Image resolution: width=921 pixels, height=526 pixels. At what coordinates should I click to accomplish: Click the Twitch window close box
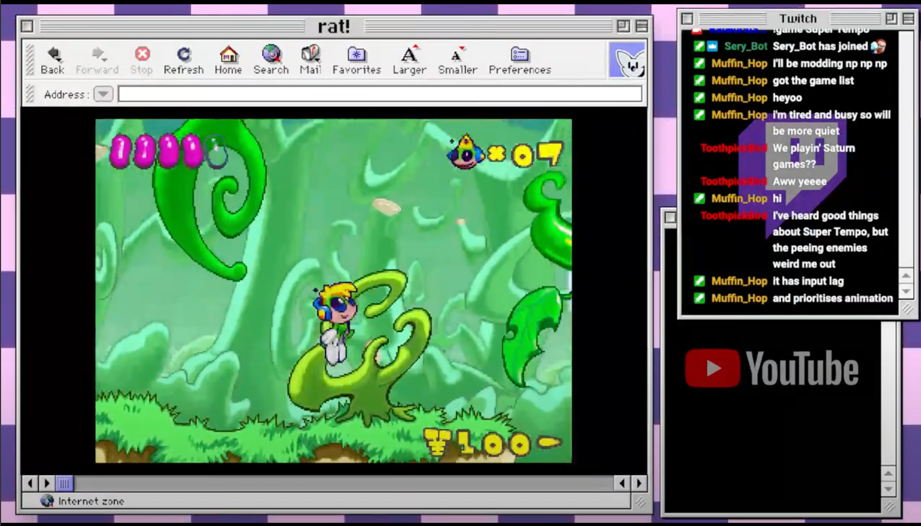pos(688,19)
